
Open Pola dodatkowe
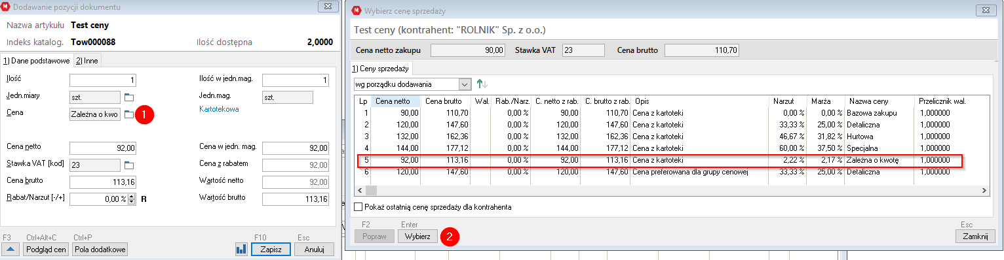click(x=100, y=249)
